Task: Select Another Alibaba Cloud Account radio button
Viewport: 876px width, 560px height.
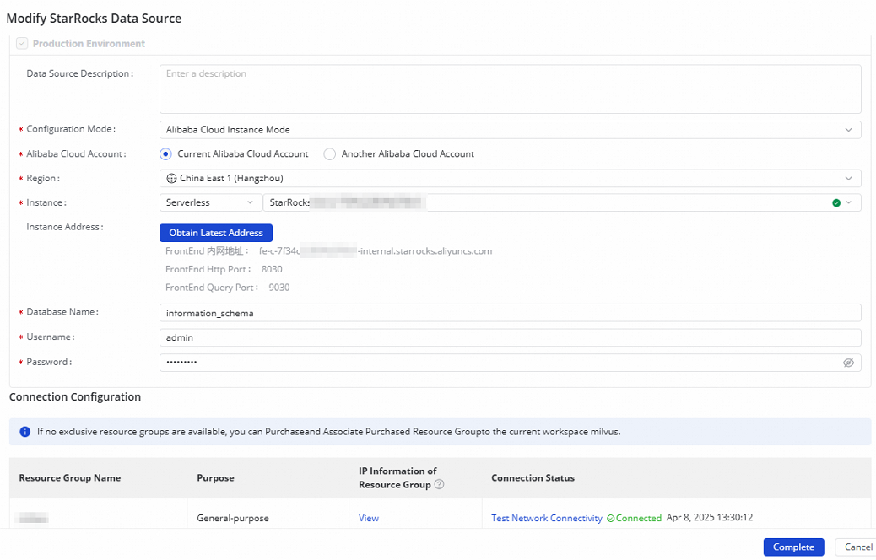Action: pyautogui.click(x=330, y=154)
